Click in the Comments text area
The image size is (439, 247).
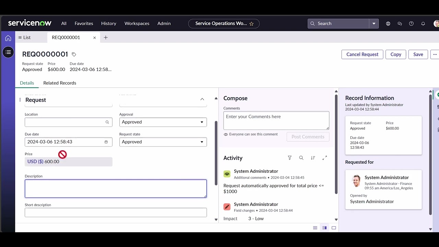click(x=276, y=120)
